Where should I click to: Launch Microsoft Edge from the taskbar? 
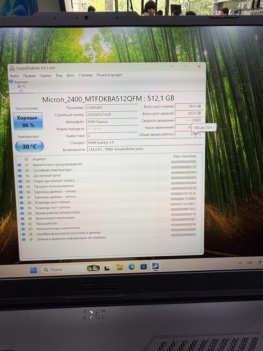[x=131, y=267]
